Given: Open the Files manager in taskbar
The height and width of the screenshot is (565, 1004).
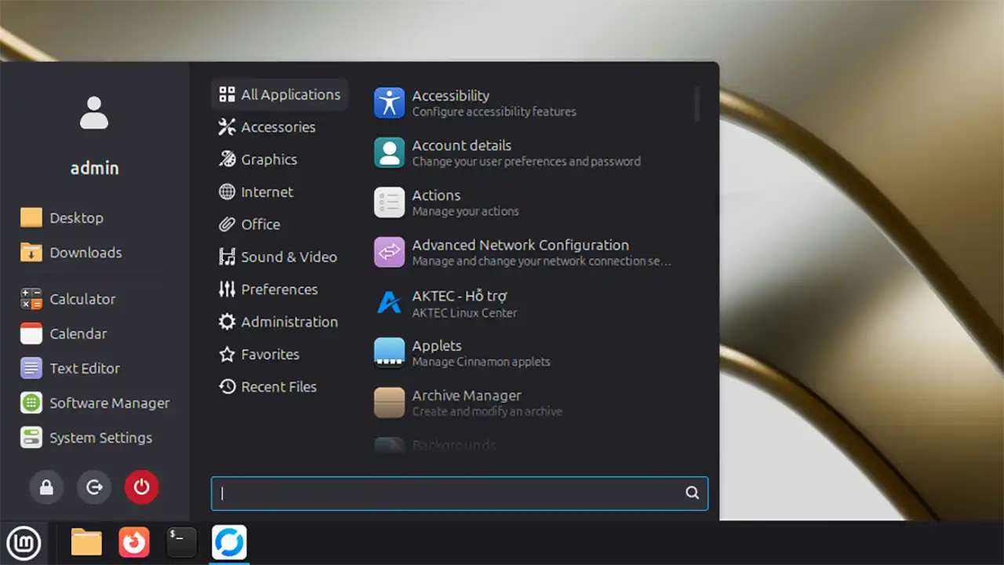Looking at the screenshot, I should pyautogui.click(x=86, y=542).
